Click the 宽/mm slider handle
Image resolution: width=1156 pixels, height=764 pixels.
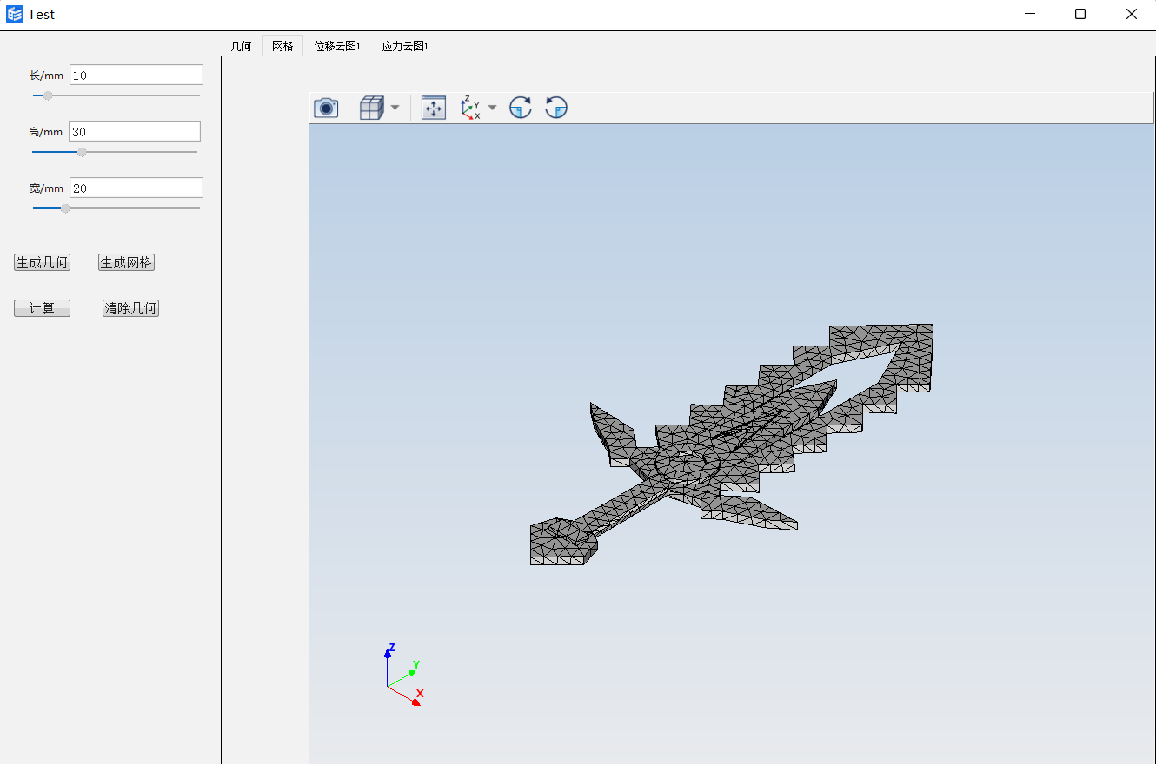click(65, 208)
